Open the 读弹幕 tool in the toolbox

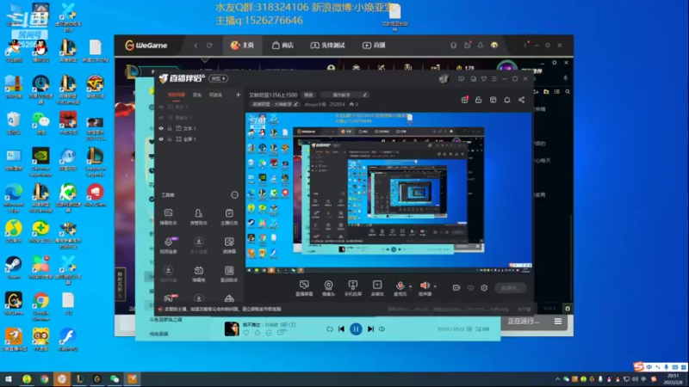229,245
